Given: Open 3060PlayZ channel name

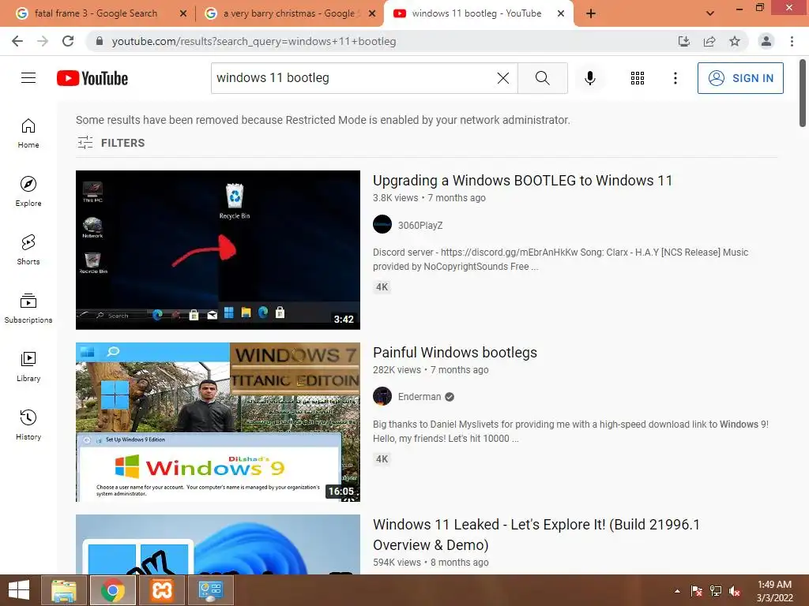Looking at the screenshot, I should (x=420, y=225).
